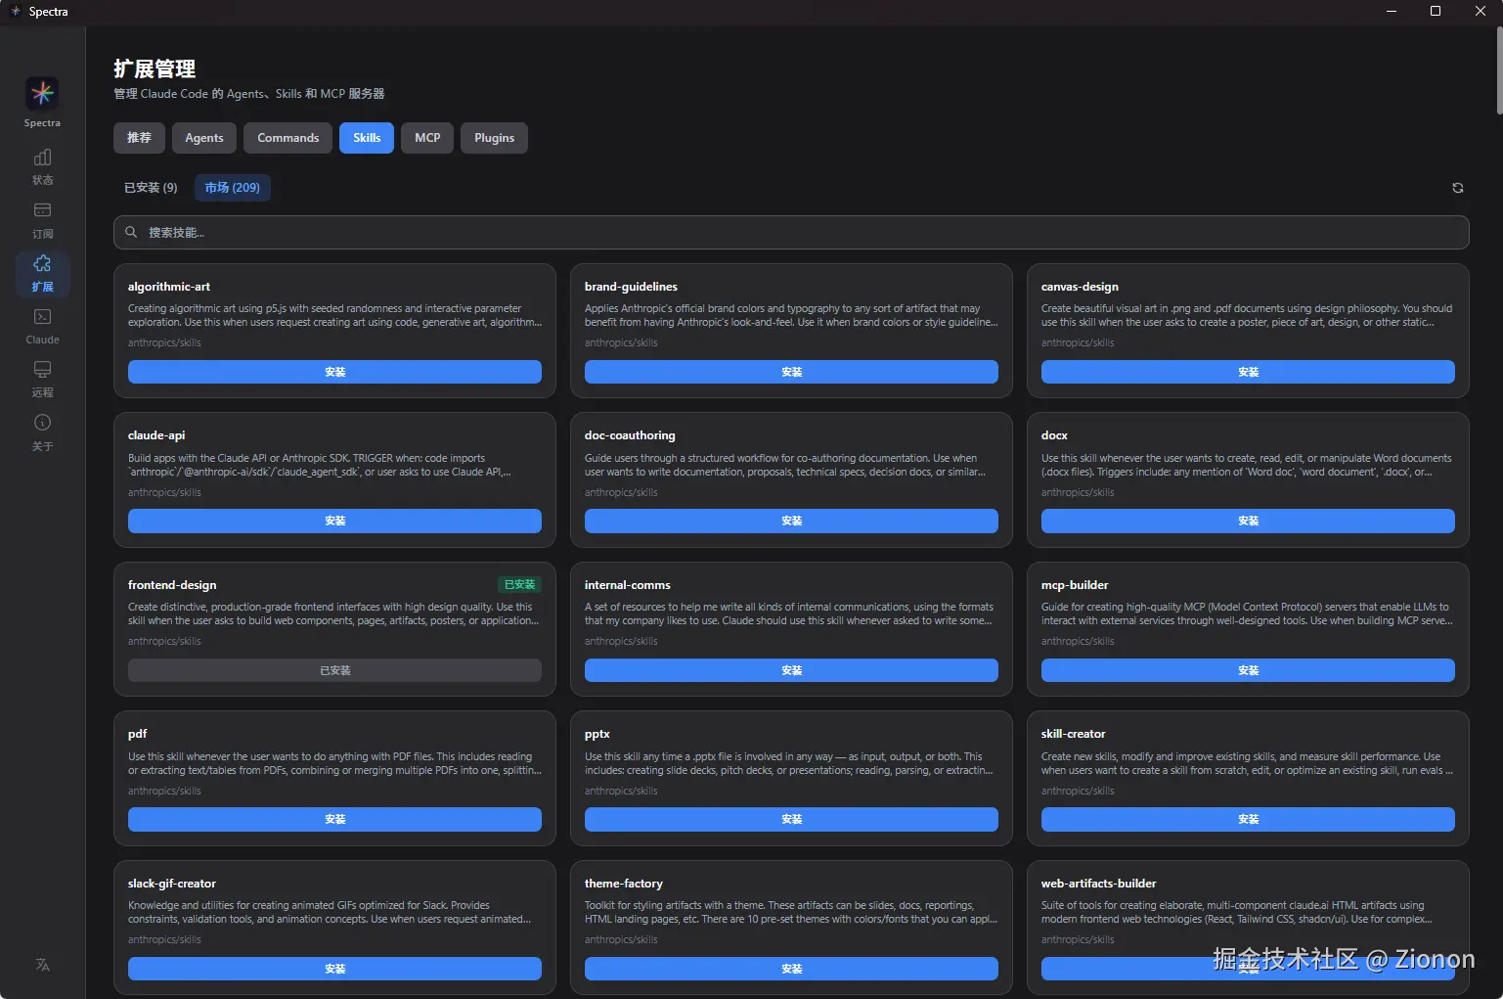Maximize the Spectra window

(1436, 12)
